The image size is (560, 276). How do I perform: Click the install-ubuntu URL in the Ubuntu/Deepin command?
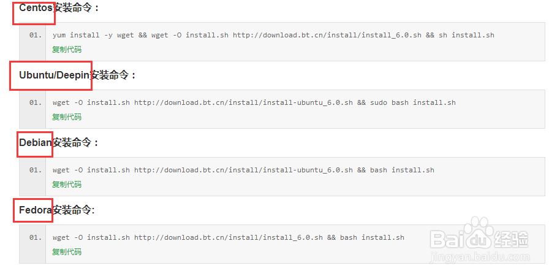243,102
